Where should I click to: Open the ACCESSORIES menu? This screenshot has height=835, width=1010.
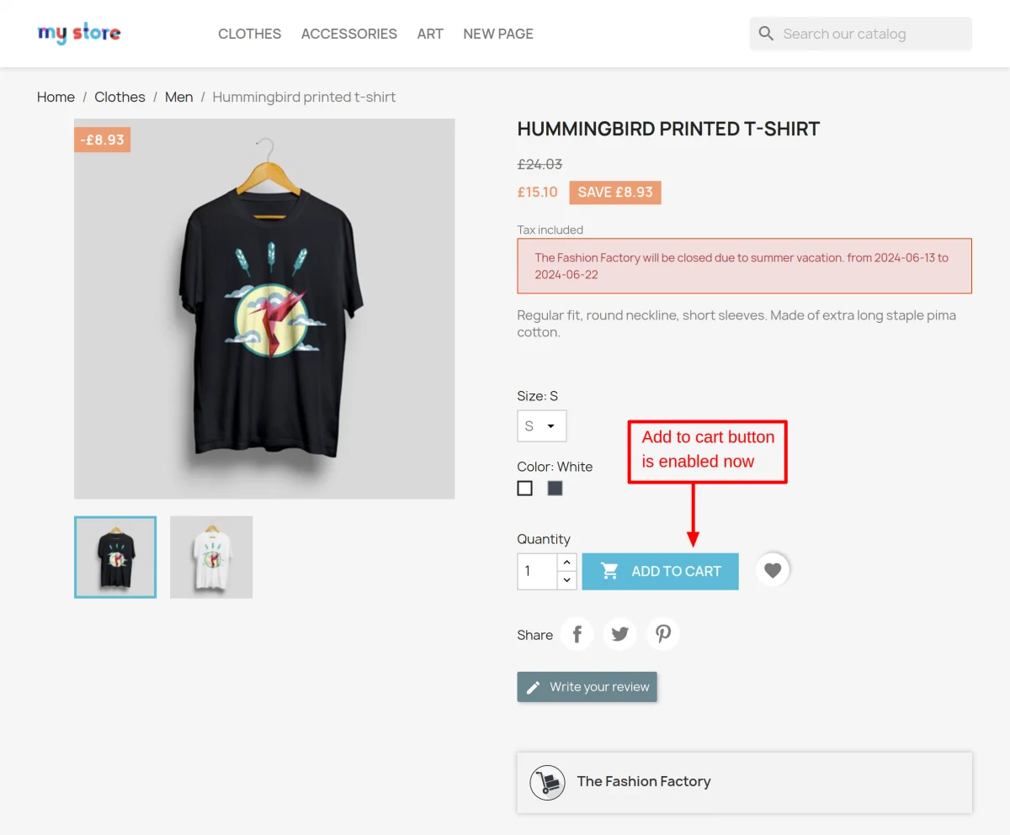tap(348, 34)
